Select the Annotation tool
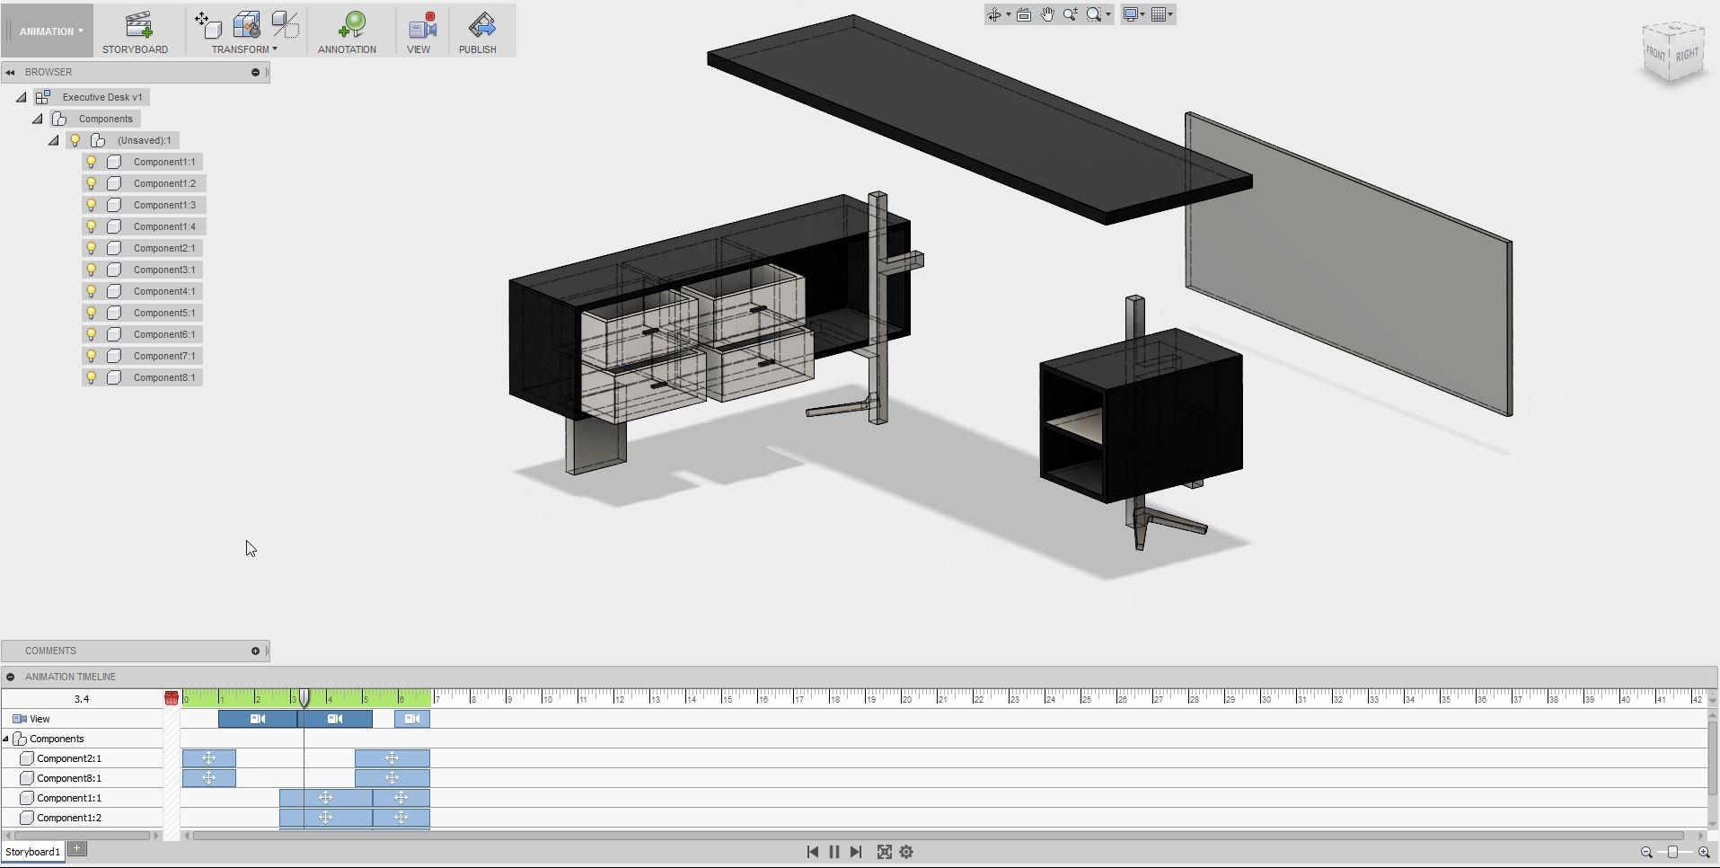 [x=347, y=30]
